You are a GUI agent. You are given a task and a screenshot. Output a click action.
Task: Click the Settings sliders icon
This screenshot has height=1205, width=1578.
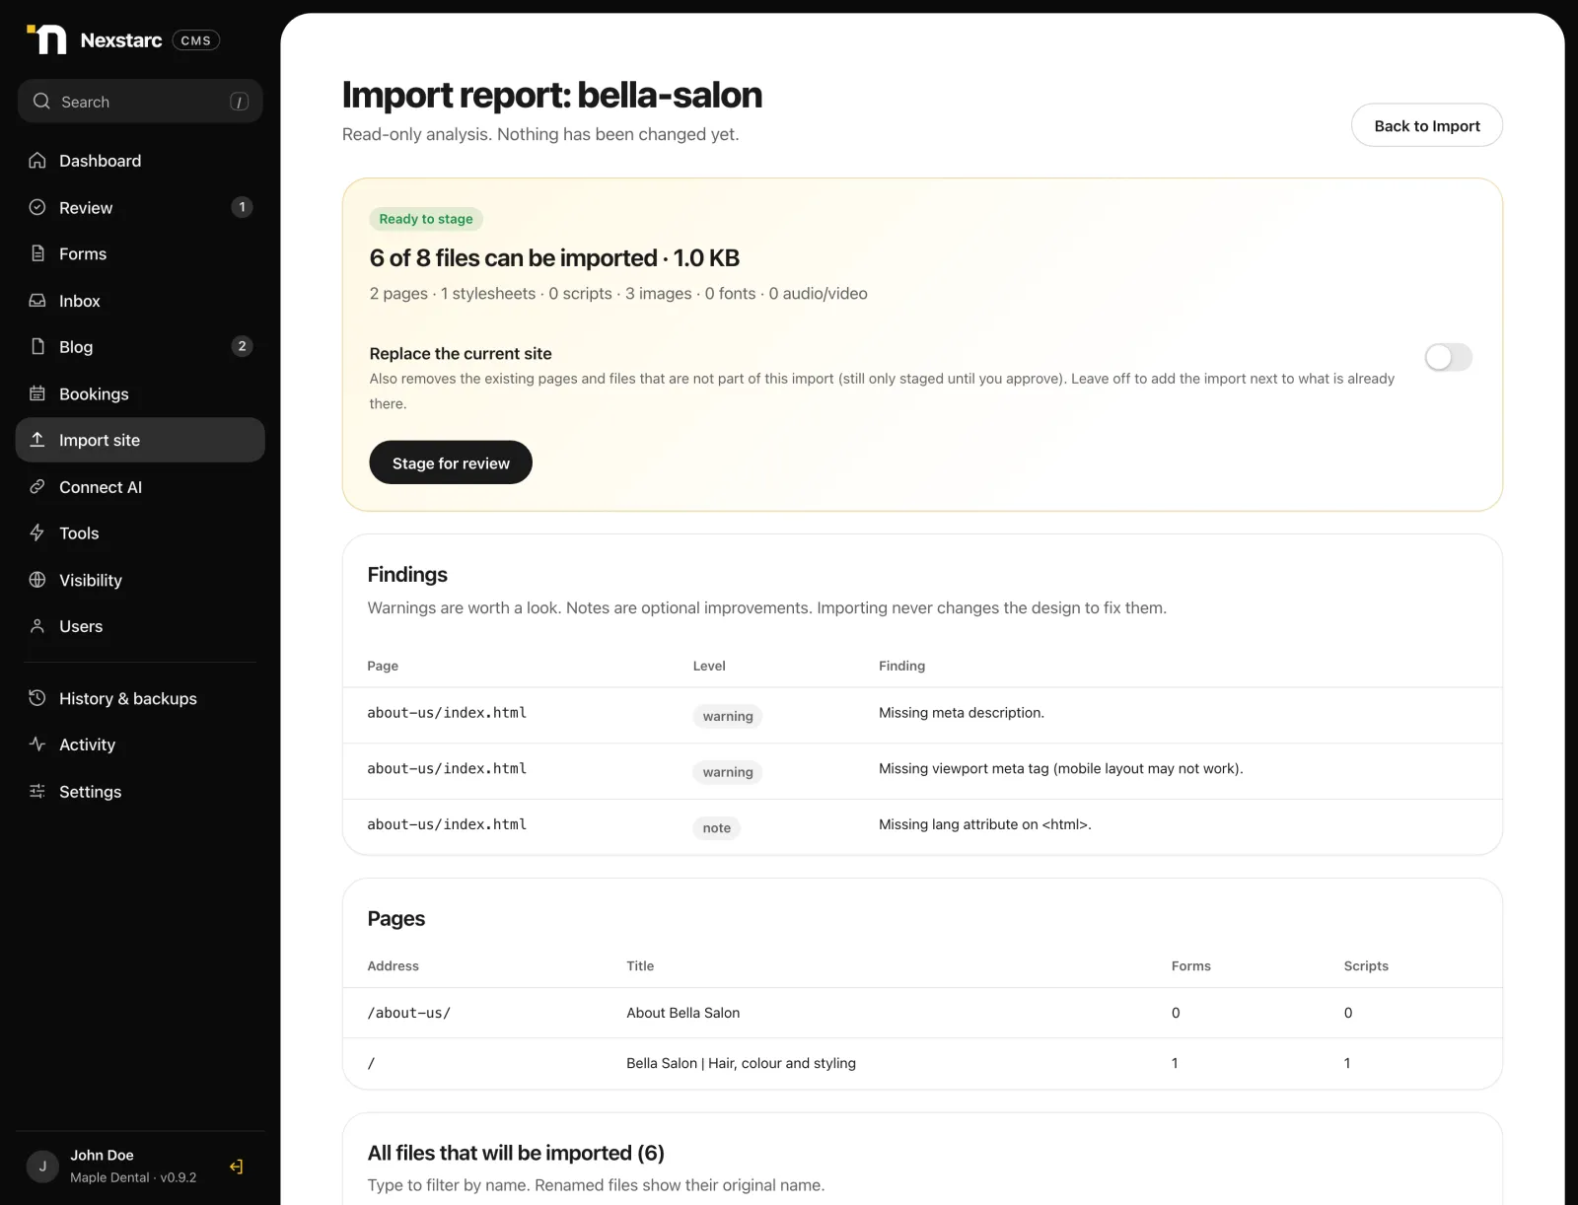click(x=37, y=791)
